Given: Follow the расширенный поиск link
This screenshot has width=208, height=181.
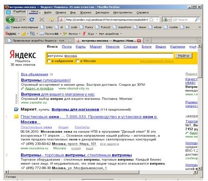Looking at the screenshot, I should pos(157,61).
